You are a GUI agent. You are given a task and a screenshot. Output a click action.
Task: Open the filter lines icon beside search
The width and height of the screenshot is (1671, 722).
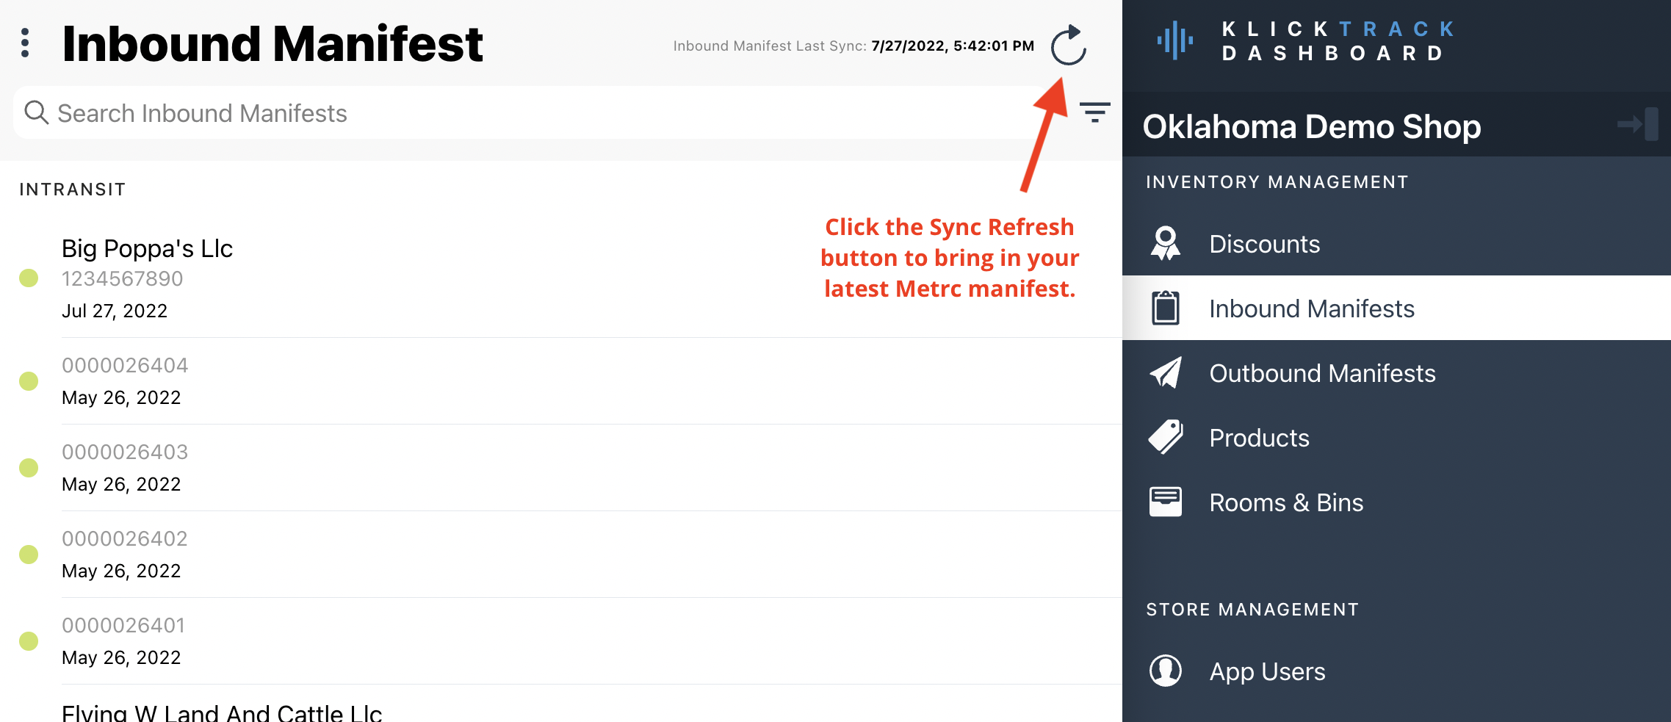tap(1094, 112)
